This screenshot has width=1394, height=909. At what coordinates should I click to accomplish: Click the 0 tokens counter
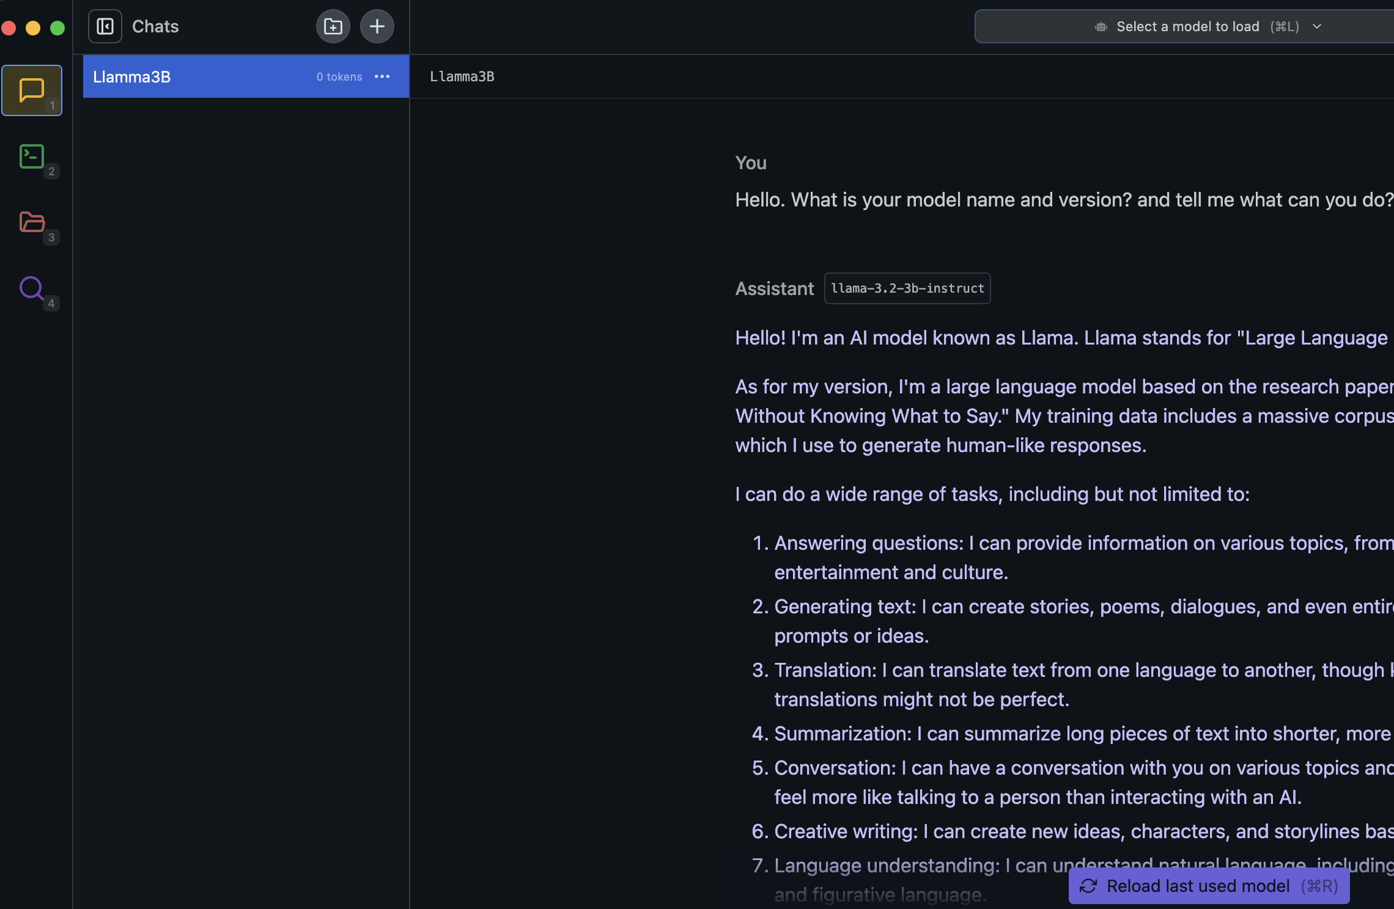point(339,77)
